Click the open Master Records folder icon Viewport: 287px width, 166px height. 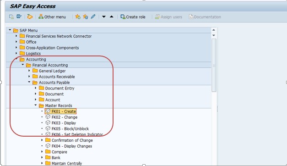[41, 105]
